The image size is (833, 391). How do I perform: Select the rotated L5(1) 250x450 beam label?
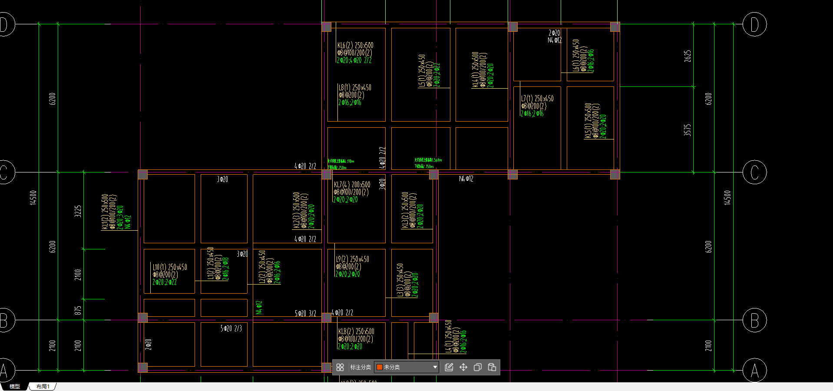tap(421, 71)
